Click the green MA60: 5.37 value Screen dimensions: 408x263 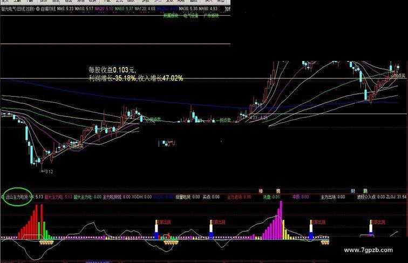pos(124,9)
